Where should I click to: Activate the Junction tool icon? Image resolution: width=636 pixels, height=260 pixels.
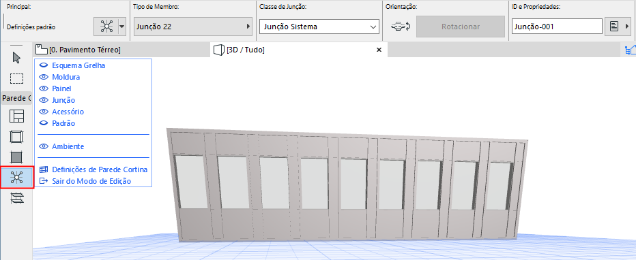(16, 177)
